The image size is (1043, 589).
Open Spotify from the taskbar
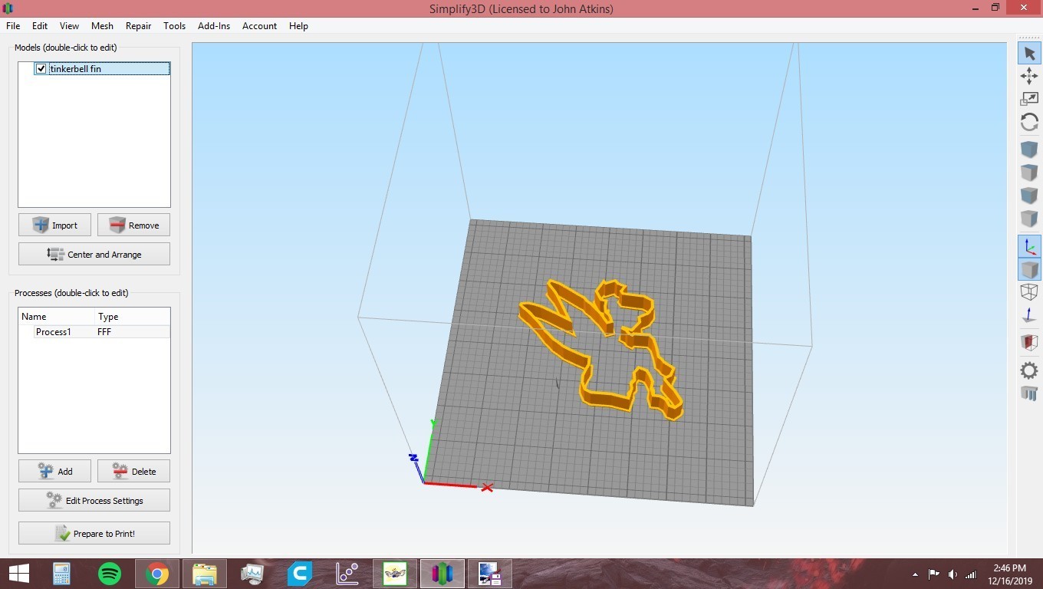tap(109, 573)
